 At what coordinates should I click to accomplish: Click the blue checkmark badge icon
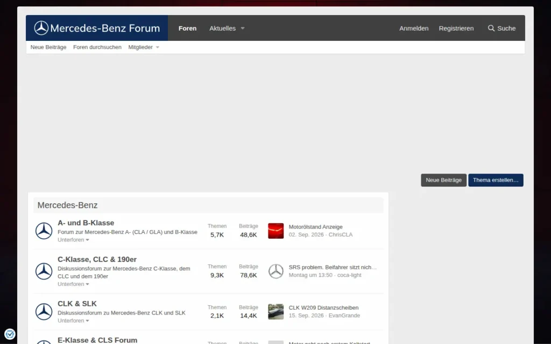pos(10,334)
